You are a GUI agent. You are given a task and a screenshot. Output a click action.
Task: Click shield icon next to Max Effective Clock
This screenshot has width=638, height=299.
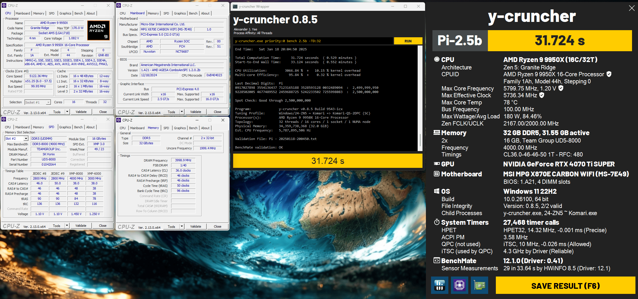(x=542, y=95)
